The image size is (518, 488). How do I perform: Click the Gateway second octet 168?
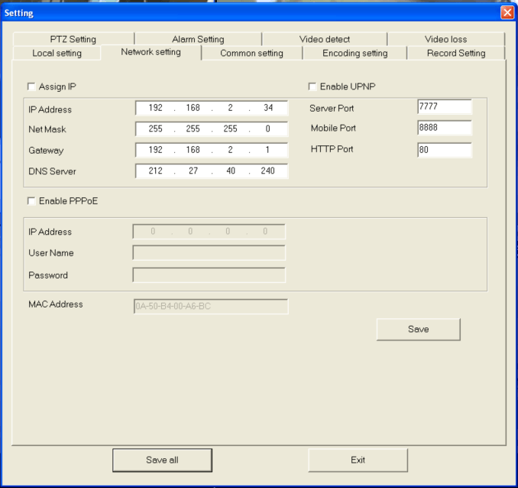click(193, 150)
